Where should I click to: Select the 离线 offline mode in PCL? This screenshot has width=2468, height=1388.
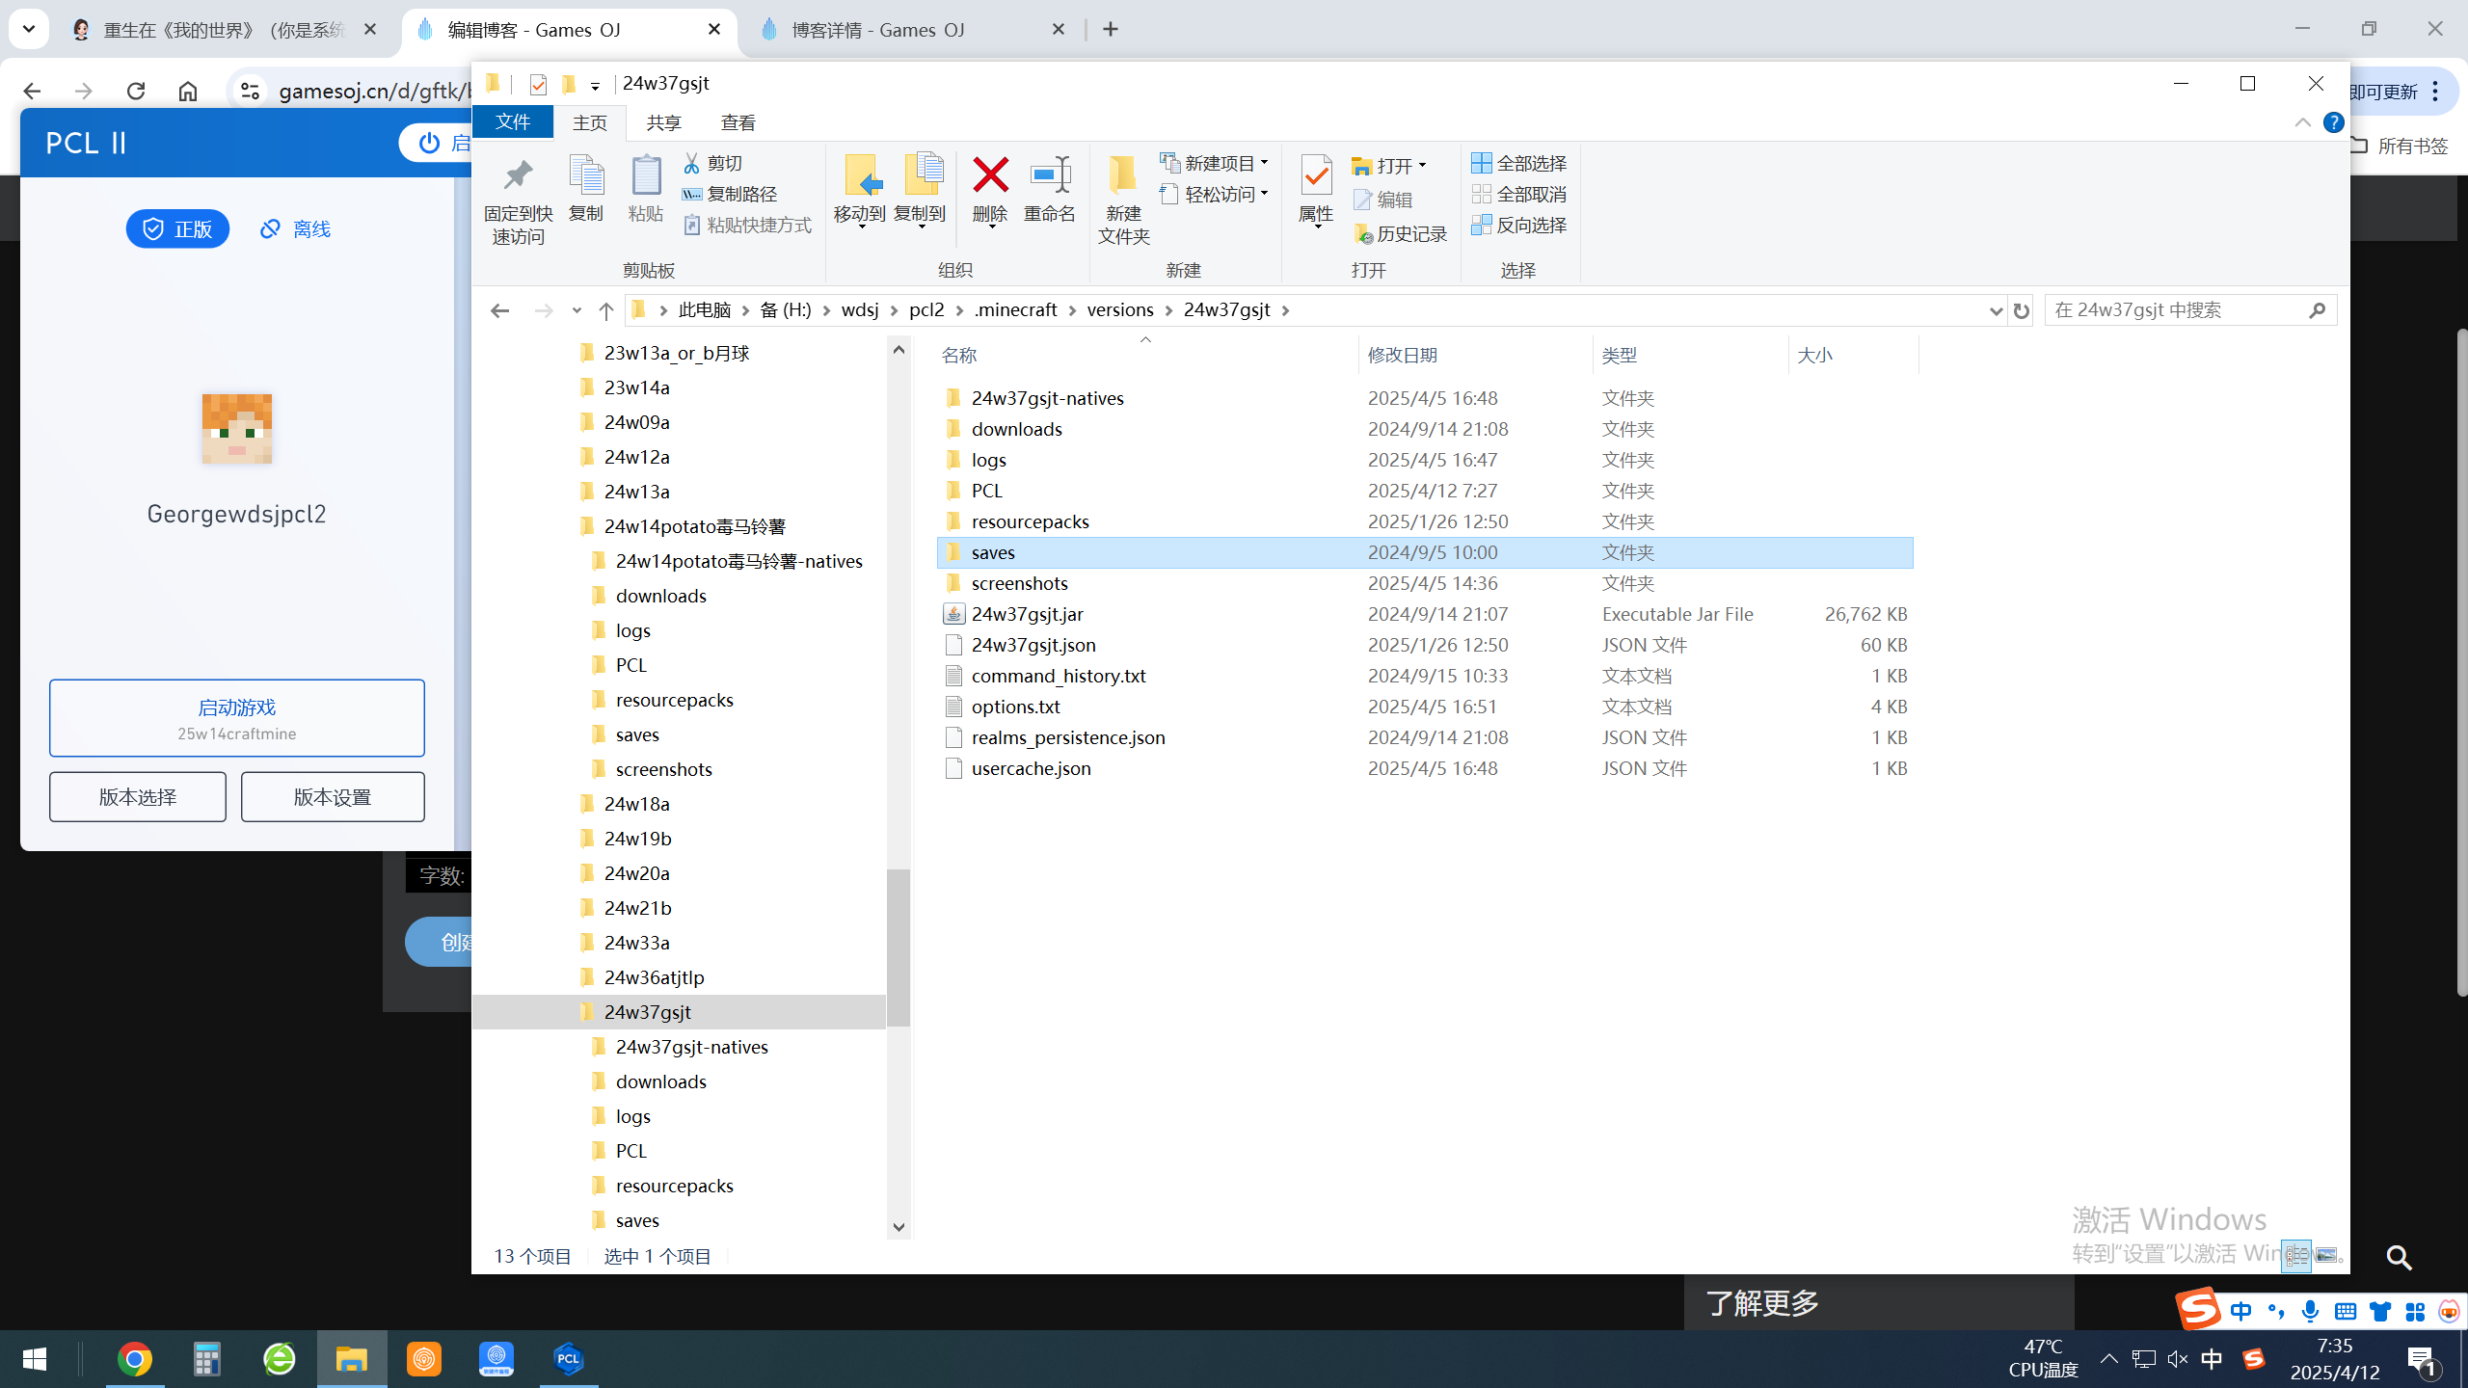pos(295,228)
